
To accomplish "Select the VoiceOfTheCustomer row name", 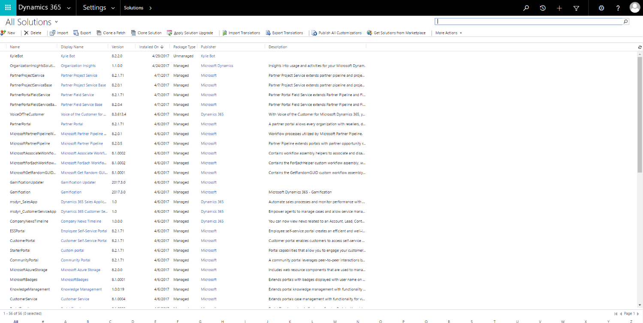I will tap(27, 115).
